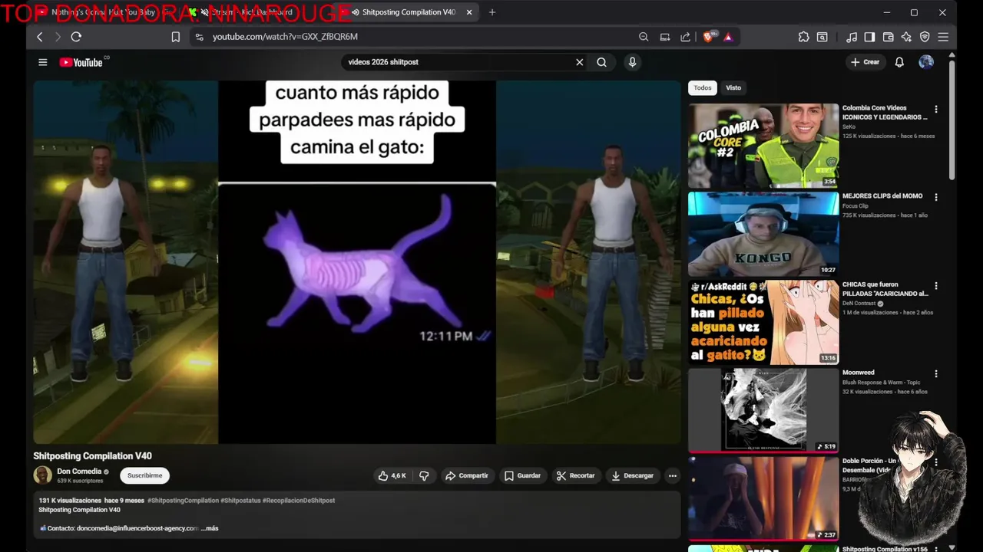Click the URL in the address bar
This screenshot has height=552, width=983.
click(285, 37)
